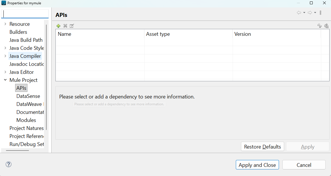Select DataSense under Mule Project
This screenshot has width=331, height=176.
28,96
